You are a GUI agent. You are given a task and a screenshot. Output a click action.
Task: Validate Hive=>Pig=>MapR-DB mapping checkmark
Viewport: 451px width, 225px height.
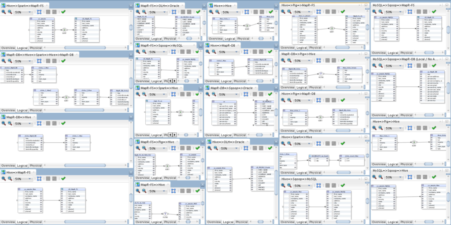tap(343, 100)
